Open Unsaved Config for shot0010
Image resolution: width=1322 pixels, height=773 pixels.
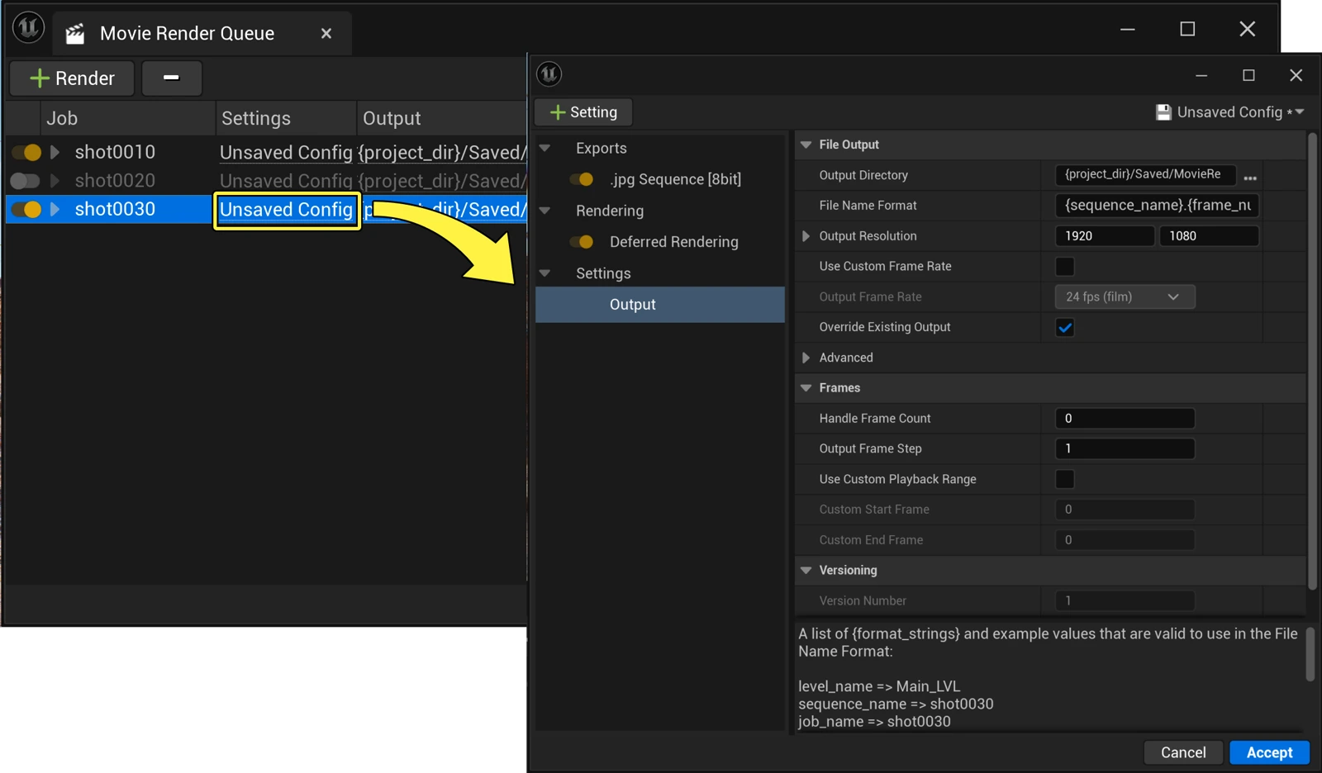286,153
